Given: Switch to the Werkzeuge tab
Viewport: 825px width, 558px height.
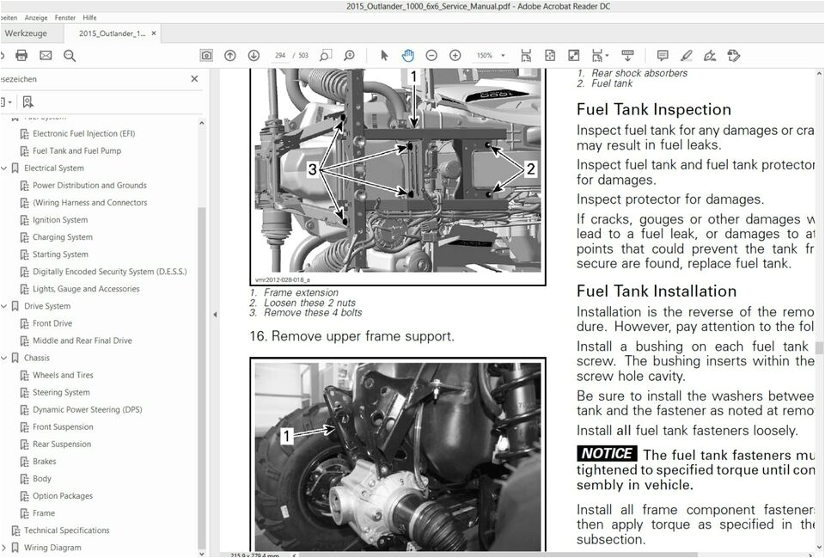Looking at the screenshot, I should point(26,34).
